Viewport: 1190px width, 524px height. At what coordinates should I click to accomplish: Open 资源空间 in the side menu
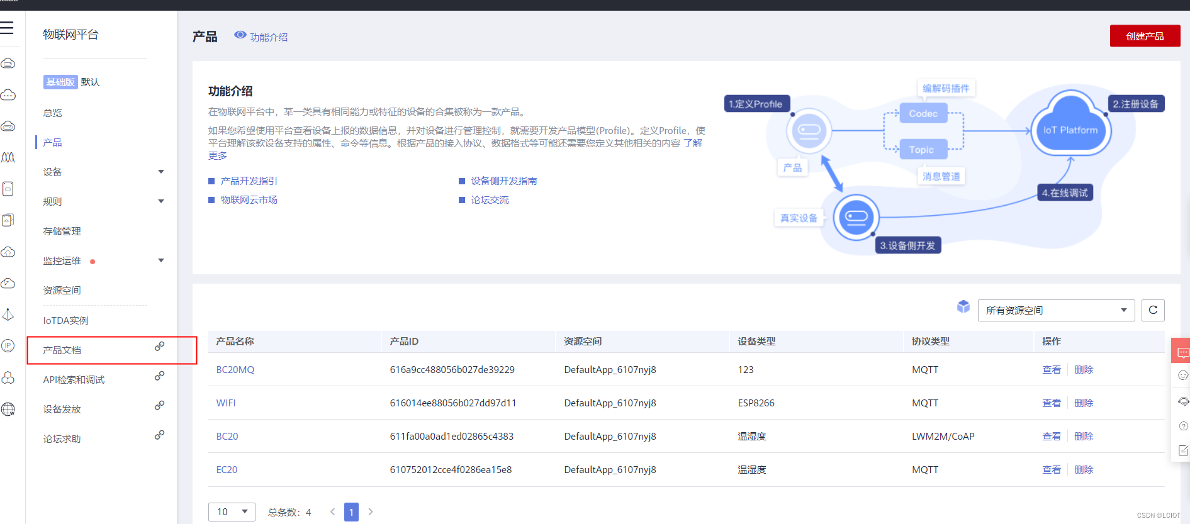tap(62, 291)
